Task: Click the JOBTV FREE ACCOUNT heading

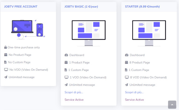Action: 21,6
